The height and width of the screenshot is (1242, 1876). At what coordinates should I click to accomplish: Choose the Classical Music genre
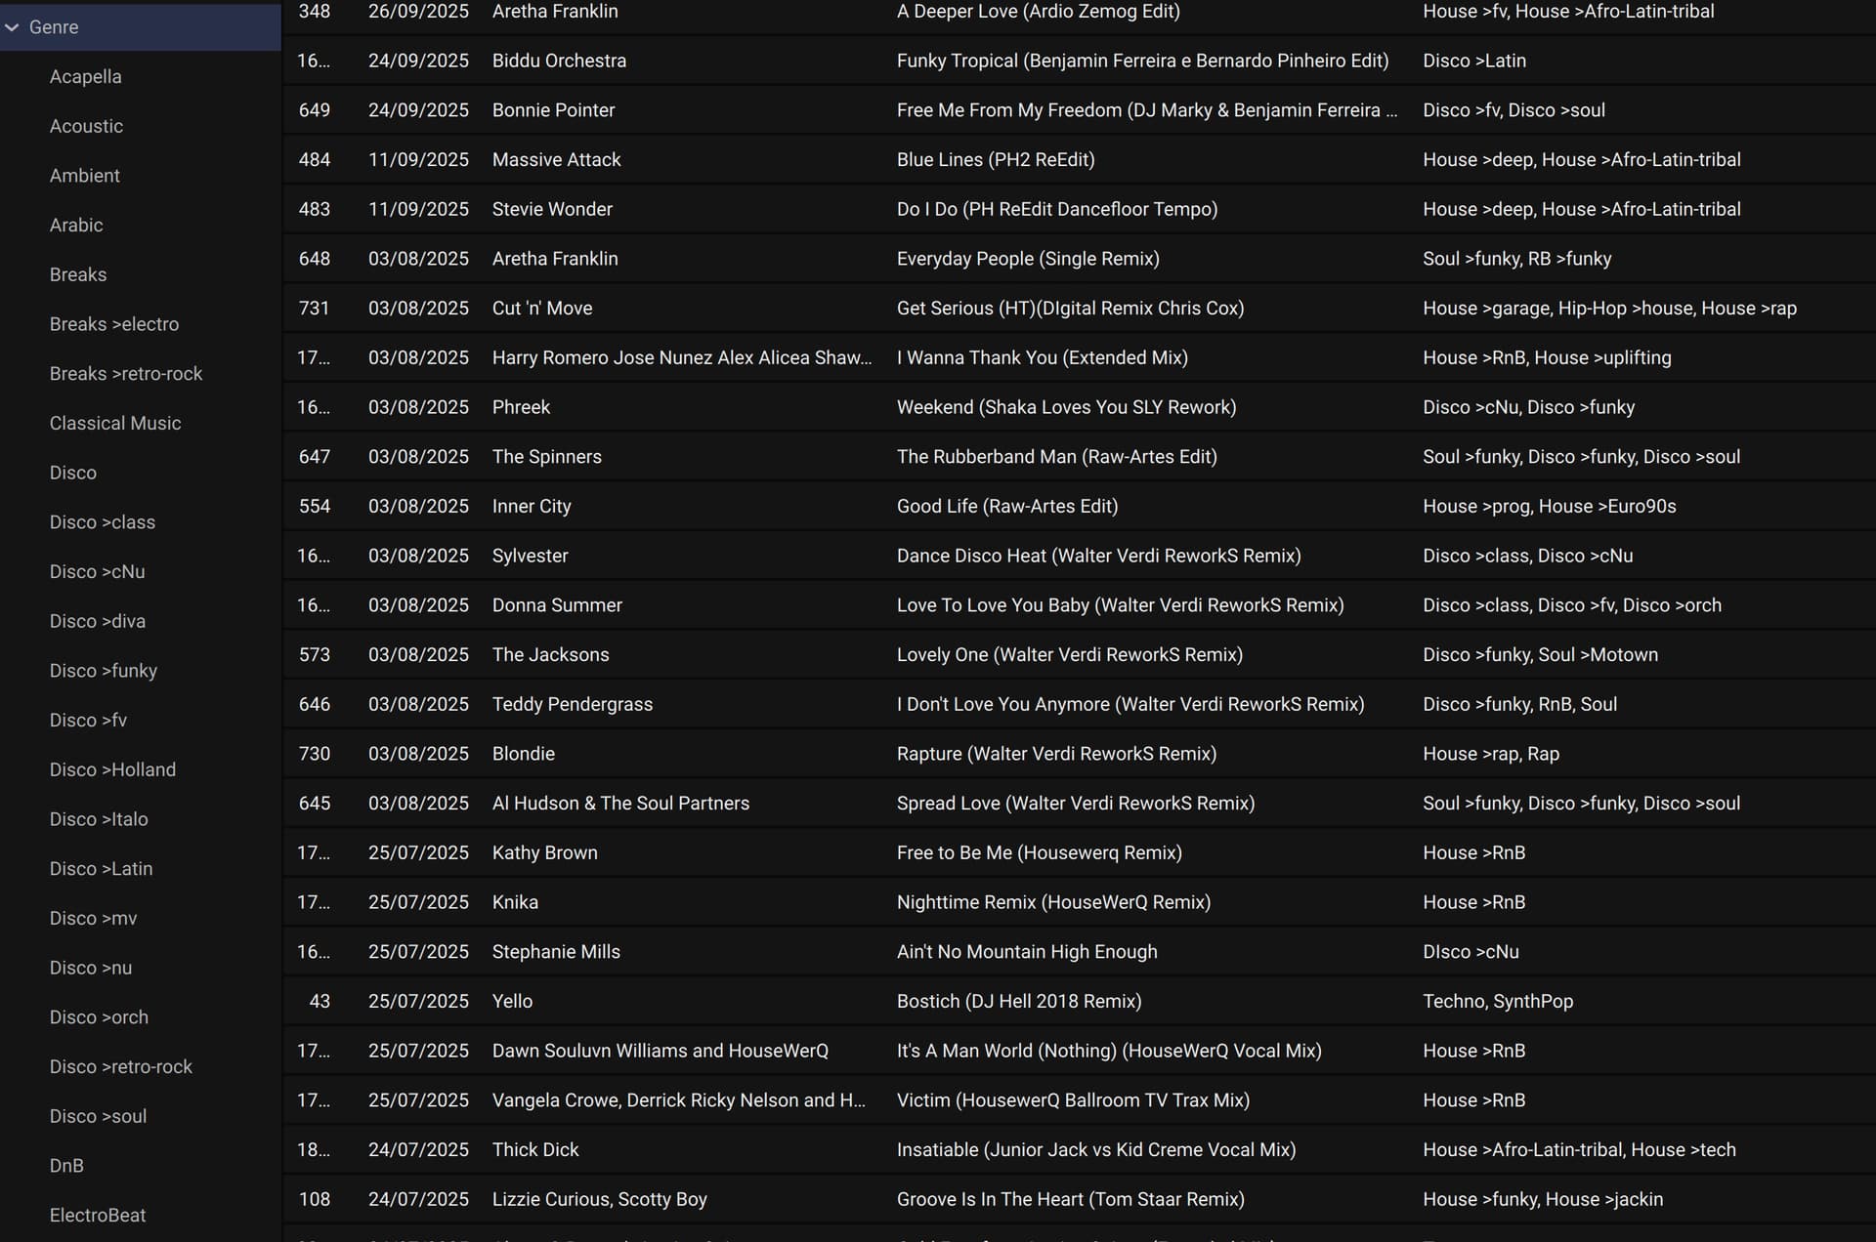tap(114, 423)
